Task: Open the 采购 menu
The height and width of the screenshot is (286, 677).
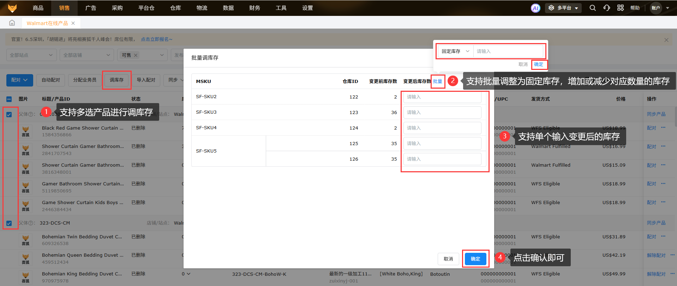Action: 117,8
